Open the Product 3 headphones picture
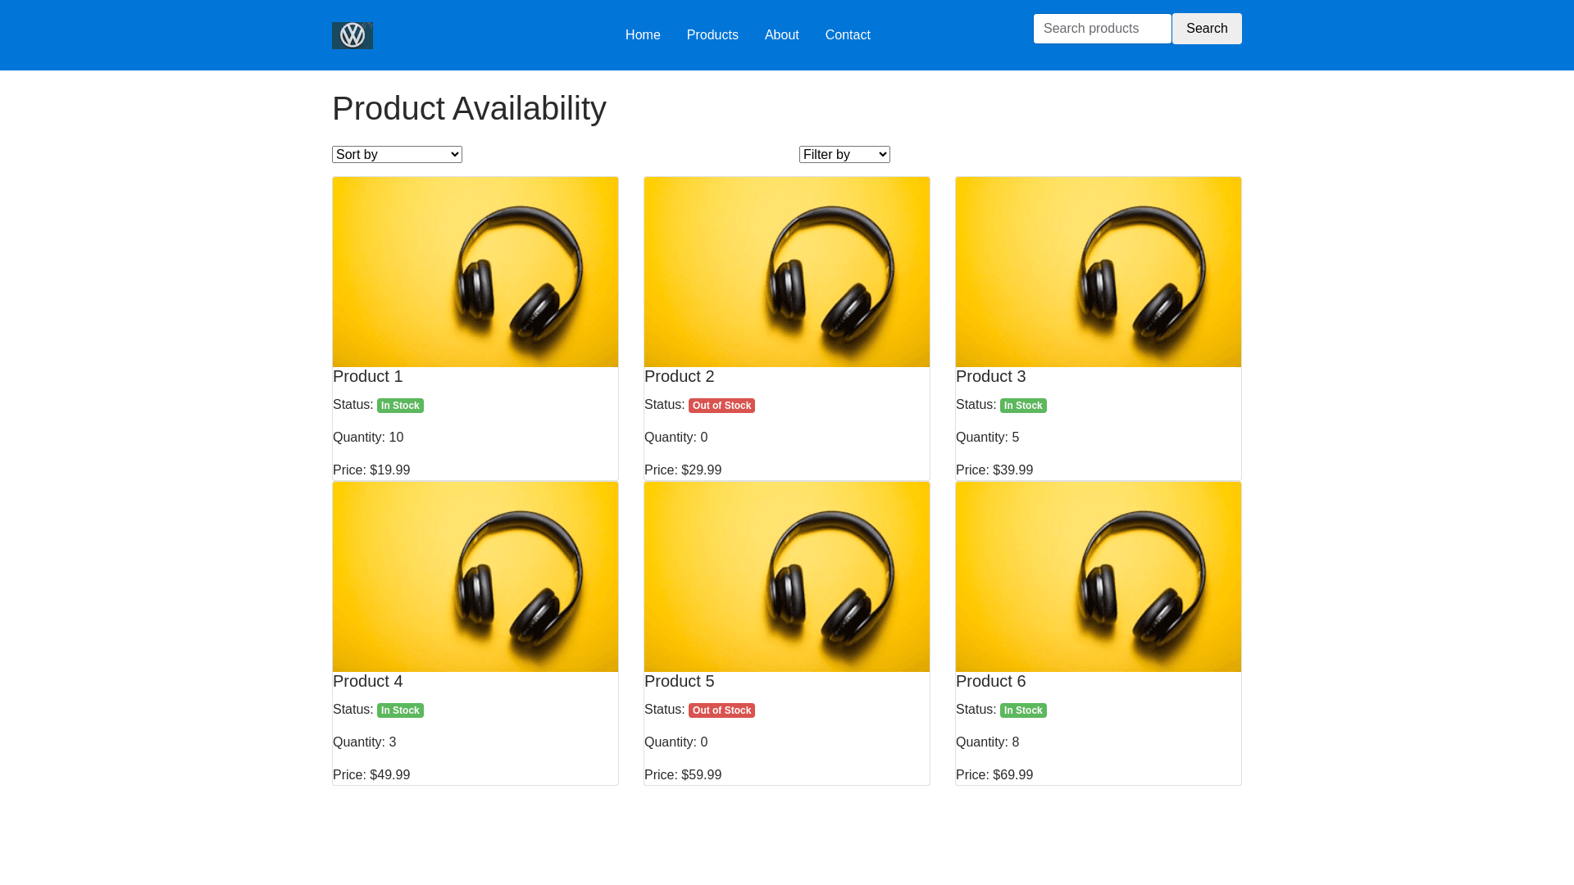 tap(1099, 272)
